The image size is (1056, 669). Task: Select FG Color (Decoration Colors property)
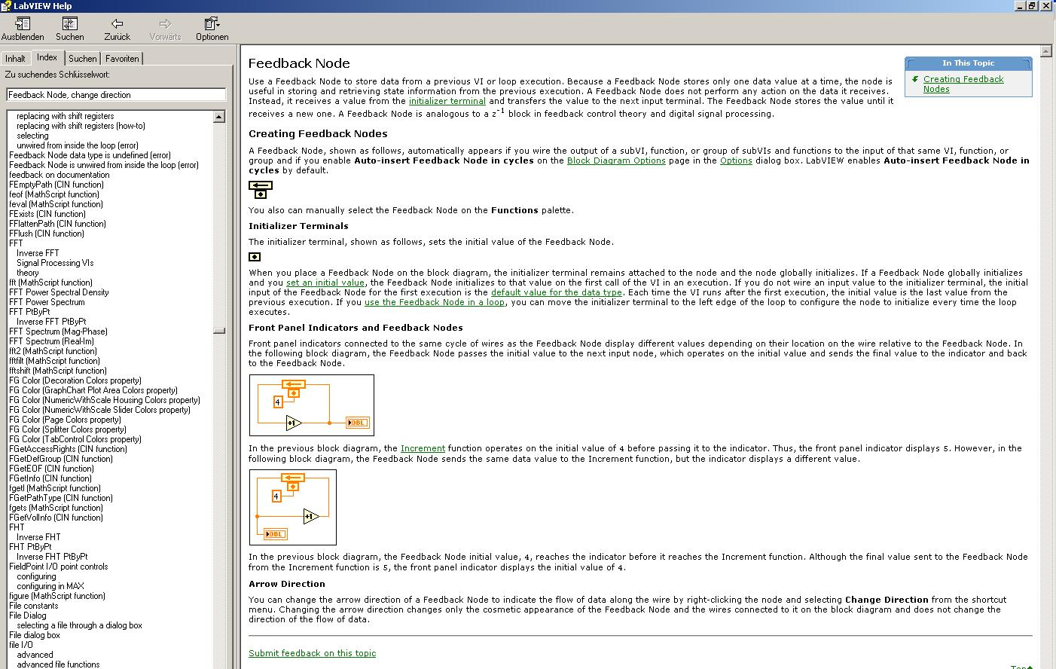(x=75, y=380)
